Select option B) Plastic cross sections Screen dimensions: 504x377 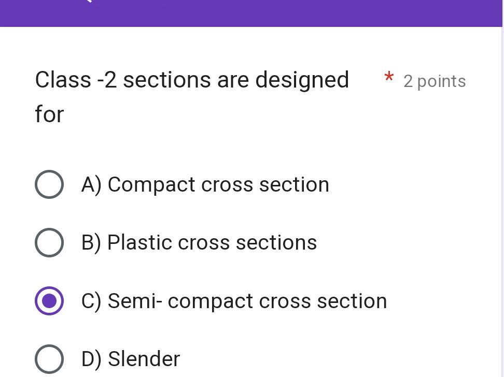49,242
